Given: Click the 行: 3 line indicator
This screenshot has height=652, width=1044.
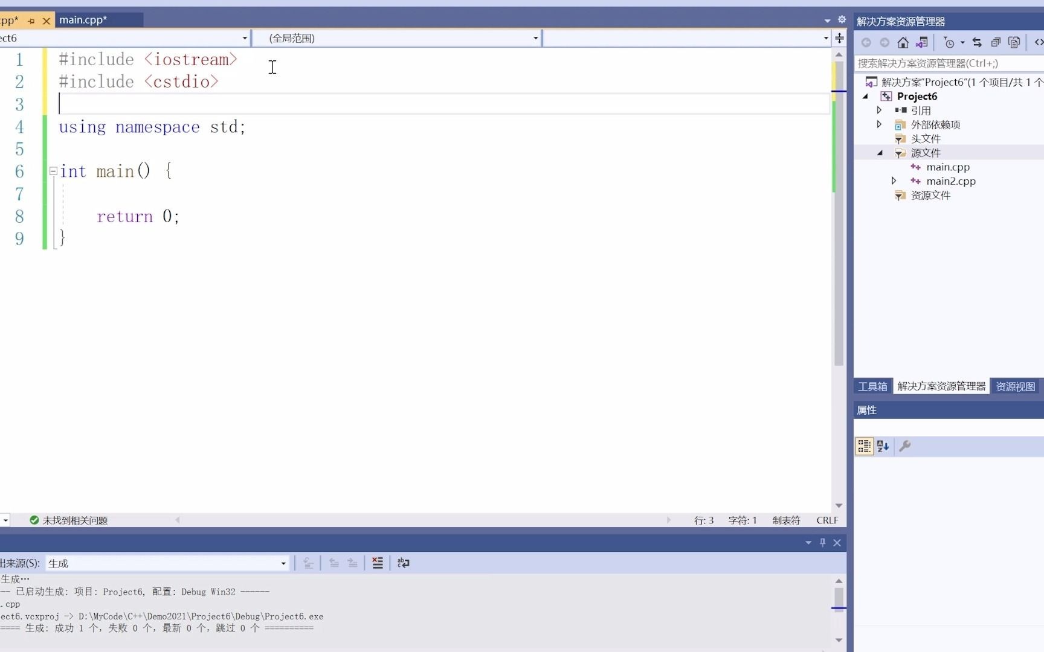Looking at the screenshot, I should click(x=704, y=520).
